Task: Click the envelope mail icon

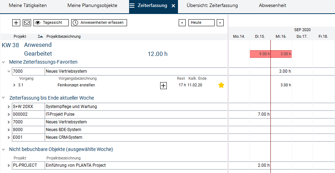Action: pyautogui.click(x=27, y=23)
